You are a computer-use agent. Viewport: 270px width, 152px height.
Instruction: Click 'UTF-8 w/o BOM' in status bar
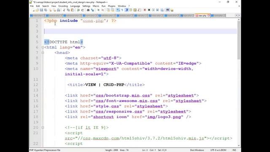point(218,150)
